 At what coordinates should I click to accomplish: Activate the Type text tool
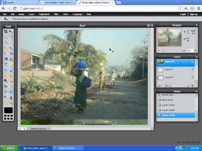(11, 97)
